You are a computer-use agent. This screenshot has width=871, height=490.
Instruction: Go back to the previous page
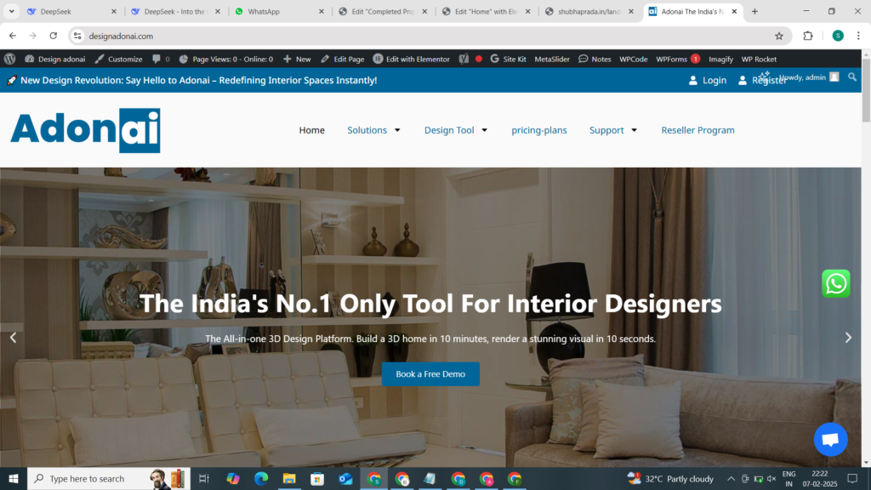(x=13, y=36)
